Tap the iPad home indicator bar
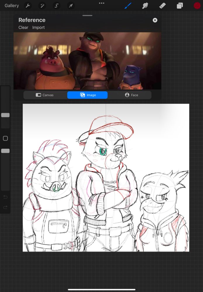 point(102,290)
